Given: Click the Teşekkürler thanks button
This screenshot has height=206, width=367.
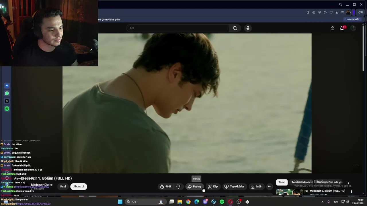Looking at the screenshot, I should [x=235, y=187].
